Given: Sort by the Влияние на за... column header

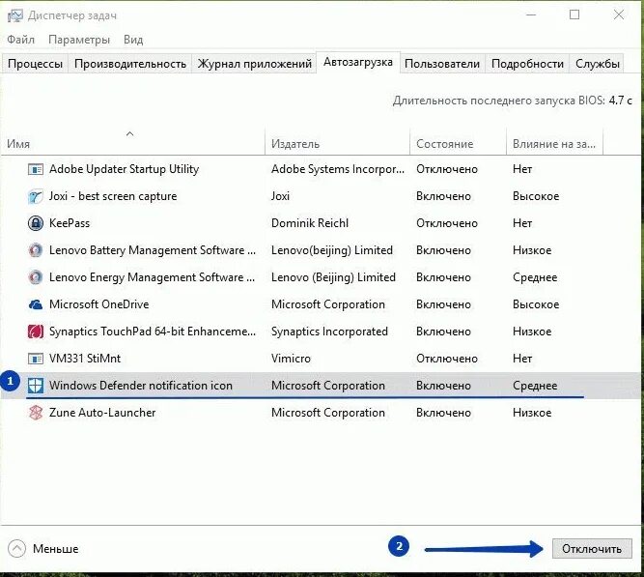Looking at the screenshot, I should pos(554,144).
